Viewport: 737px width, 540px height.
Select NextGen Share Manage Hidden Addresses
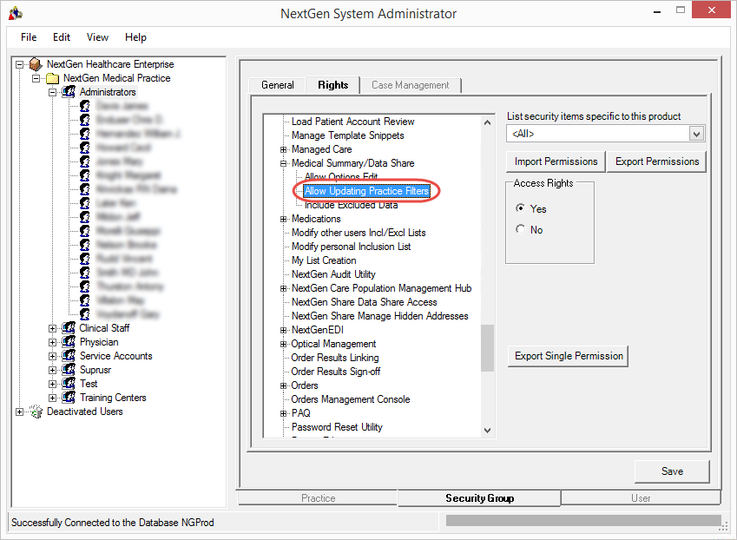pyautogui.click(x=379, y=316)
